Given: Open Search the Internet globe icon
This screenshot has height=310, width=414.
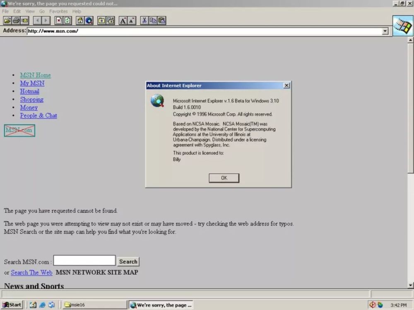Looking at the screenshot, I should 89,21.
